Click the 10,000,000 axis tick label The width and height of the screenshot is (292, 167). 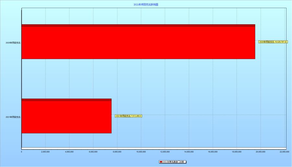pos(141,151)
